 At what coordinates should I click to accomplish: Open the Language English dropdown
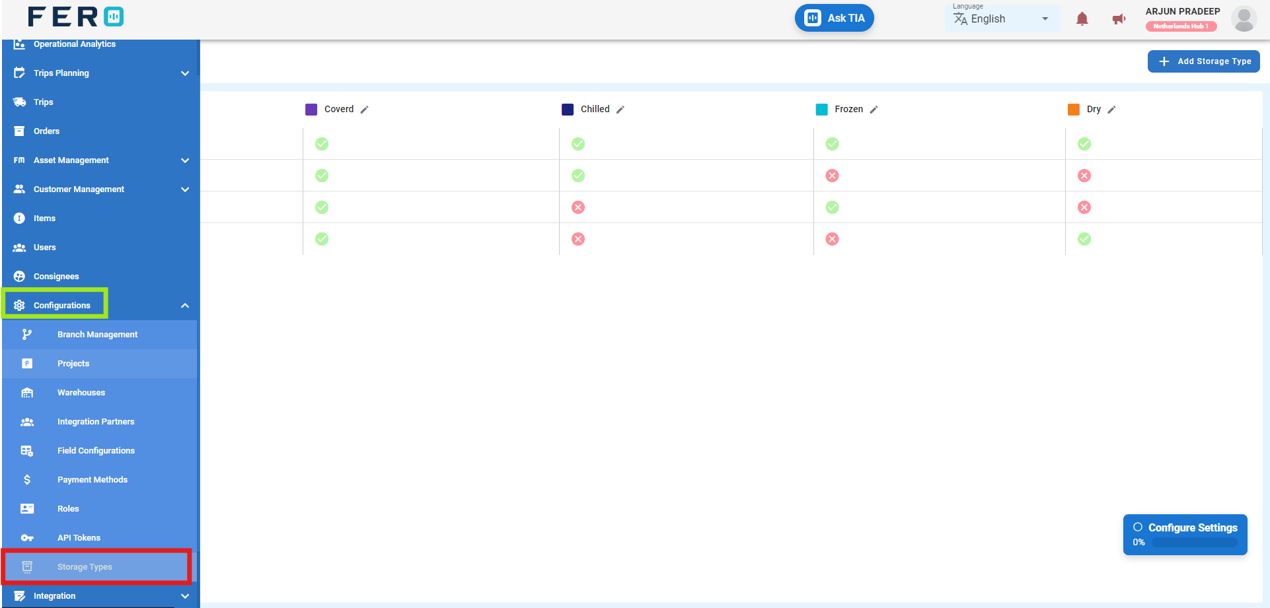[x=1002, y=18]
